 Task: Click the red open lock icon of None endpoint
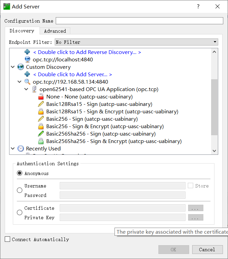coord(41,97)
